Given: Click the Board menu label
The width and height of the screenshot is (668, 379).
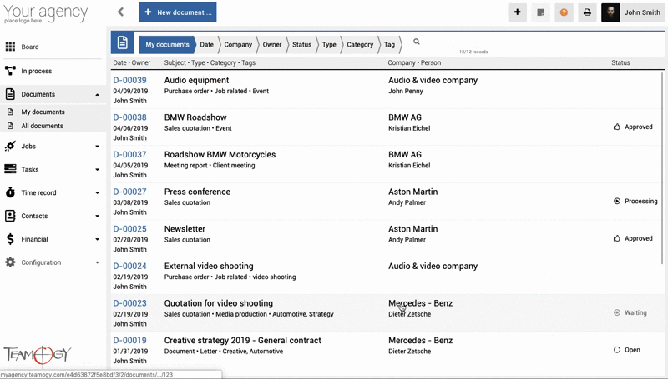Looking at the screenshot, I should [30, 47].
